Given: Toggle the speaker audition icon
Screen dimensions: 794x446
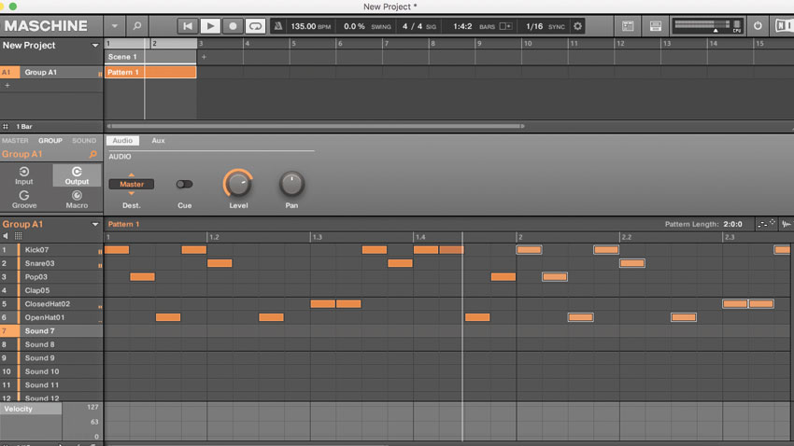Looking at the screenshot, I should point(6,236).
